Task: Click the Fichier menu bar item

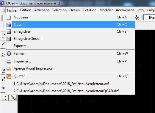Action: point(12,10)
